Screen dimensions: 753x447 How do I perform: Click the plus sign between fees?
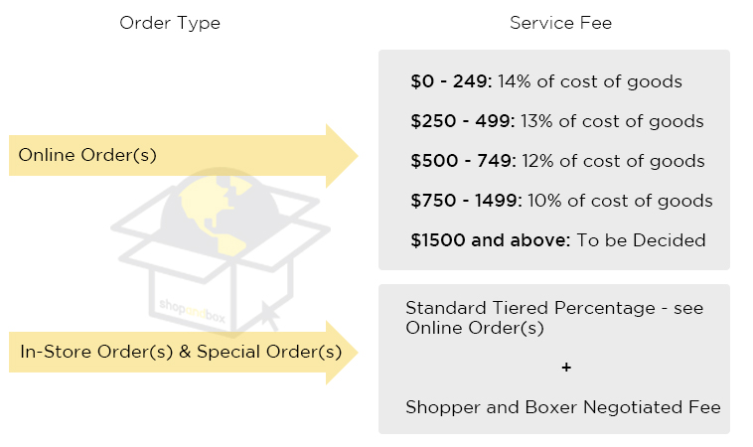pyautogui.click(x=566, y=367)
